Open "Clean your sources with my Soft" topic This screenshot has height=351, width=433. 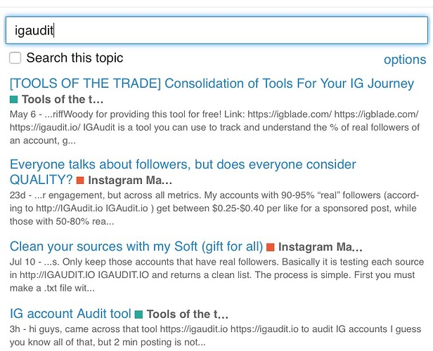[x=136, y=246]
